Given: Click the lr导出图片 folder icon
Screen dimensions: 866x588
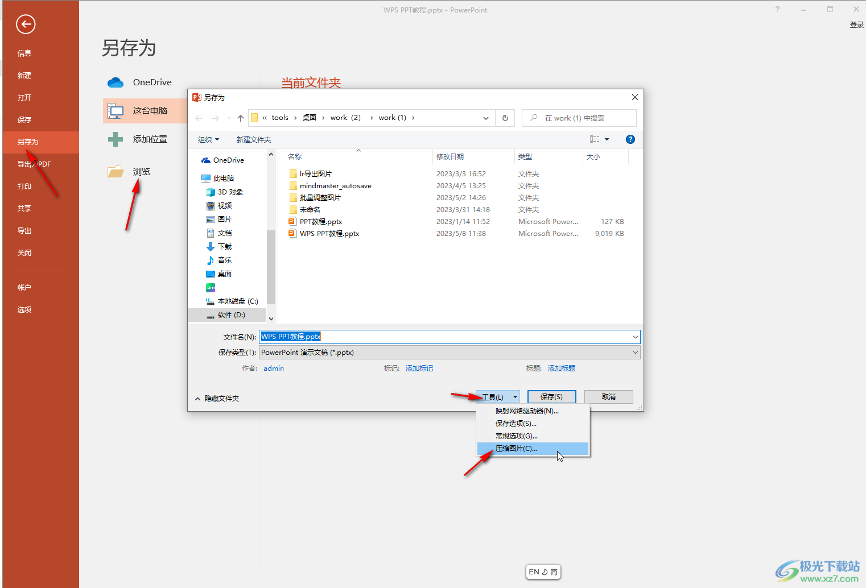Looking at the screenshot, I should pyautogui.click(x=293, y=174).
